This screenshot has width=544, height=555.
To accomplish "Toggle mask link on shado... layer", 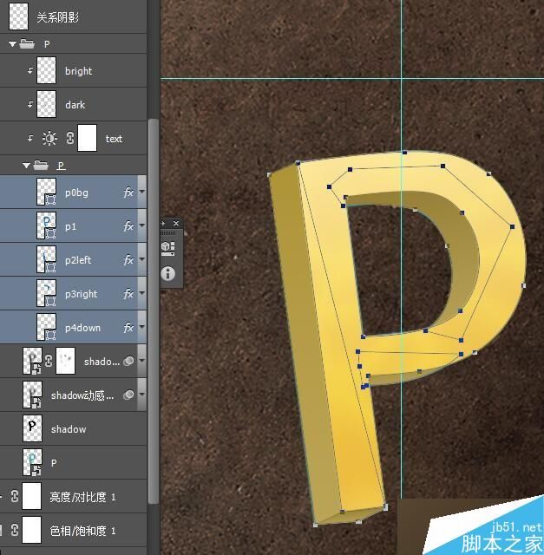I will [x=49, y=361].
